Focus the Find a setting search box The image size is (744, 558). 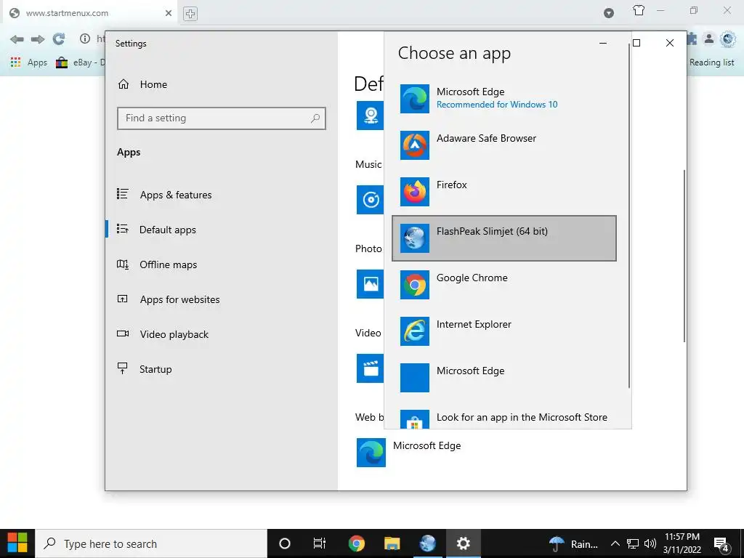[221, 118]
